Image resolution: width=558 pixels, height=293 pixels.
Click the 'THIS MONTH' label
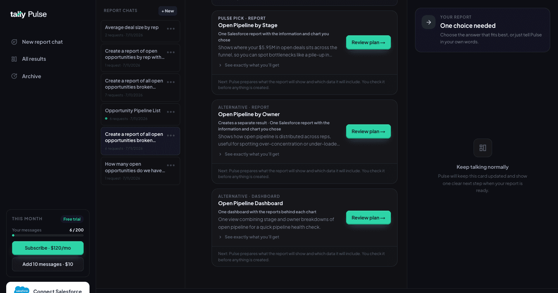pos(27,219)
